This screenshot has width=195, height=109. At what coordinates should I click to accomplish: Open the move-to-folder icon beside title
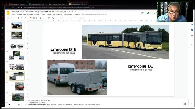coord(73,12)
